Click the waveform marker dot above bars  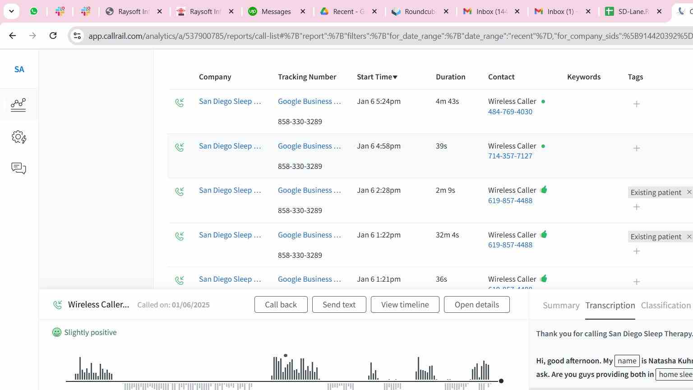[x=285, y=356]
